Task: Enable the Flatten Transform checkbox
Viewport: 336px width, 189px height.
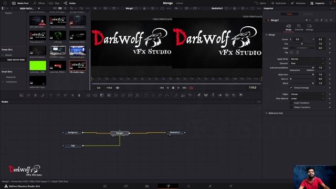Action: (291, 107)
